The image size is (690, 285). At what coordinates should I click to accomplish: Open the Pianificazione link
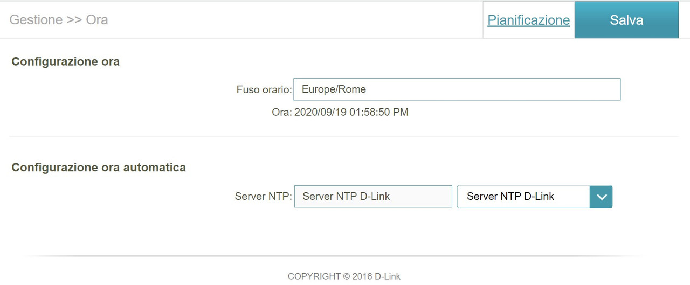[x=528, y=20]
